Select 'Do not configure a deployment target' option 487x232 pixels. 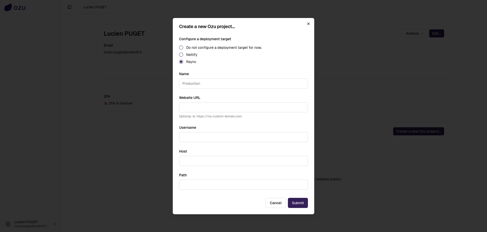click(181, 48)
